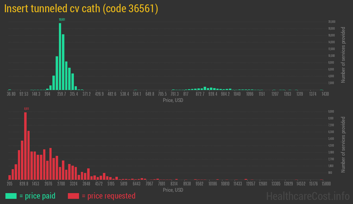Click 'Price, USD' label under the red chart
Image resolution: width=353 pixels, height=204 pixels.
pos(173,190)
